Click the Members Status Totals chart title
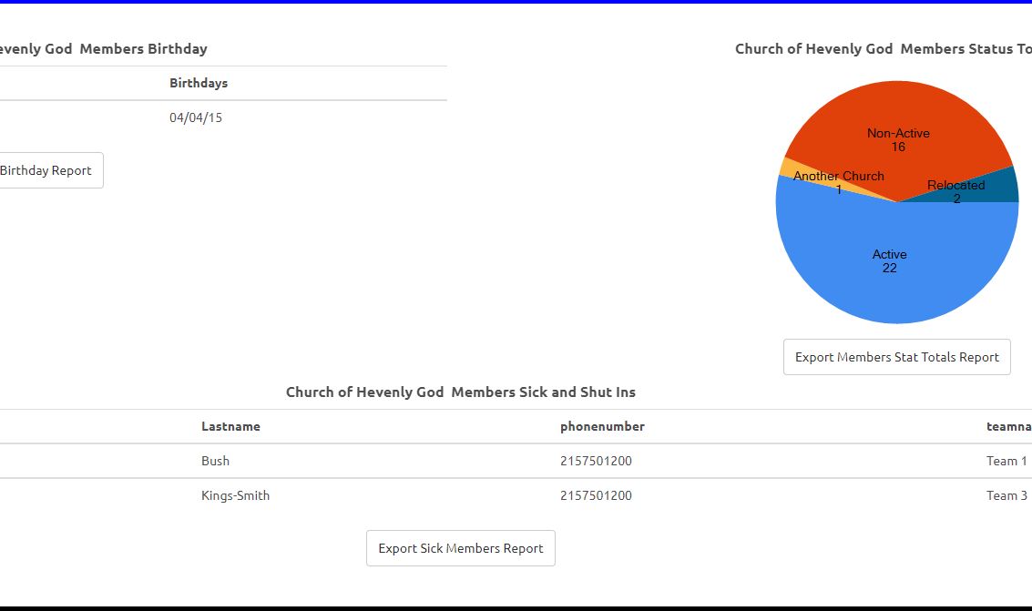1032x611 pixels. pyautogui.click(x=883, y=49)
